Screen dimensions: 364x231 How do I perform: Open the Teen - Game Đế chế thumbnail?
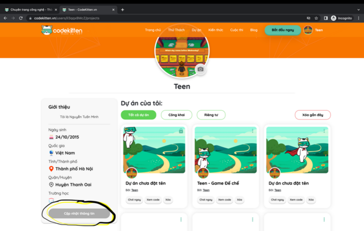(x=226, y=150)
